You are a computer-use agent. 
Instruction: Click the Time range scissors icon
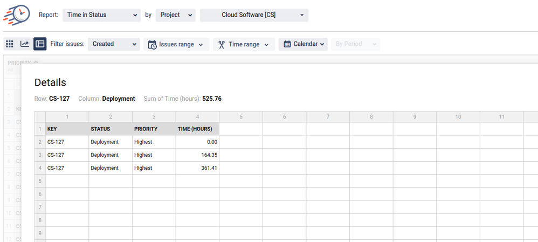222,45
